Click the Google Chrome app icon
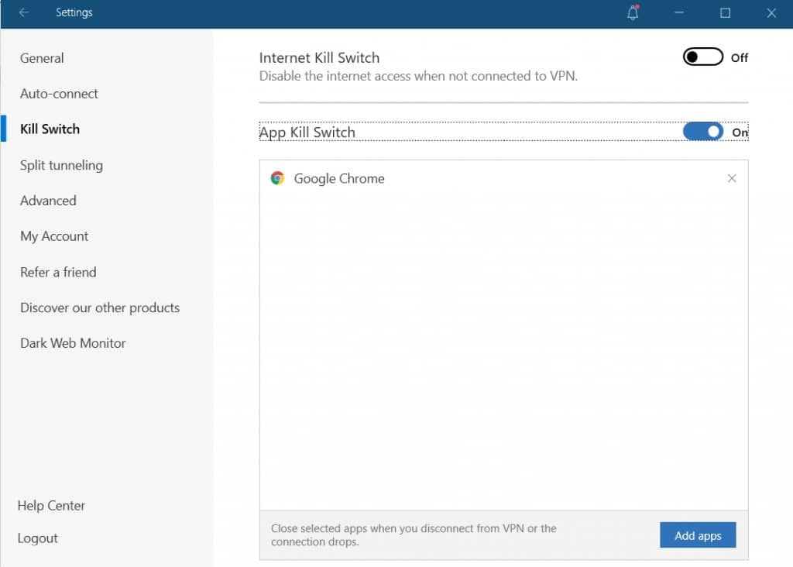Image resolution: width=793 pixels, height=567 pixels. click(x=277, y=178)
